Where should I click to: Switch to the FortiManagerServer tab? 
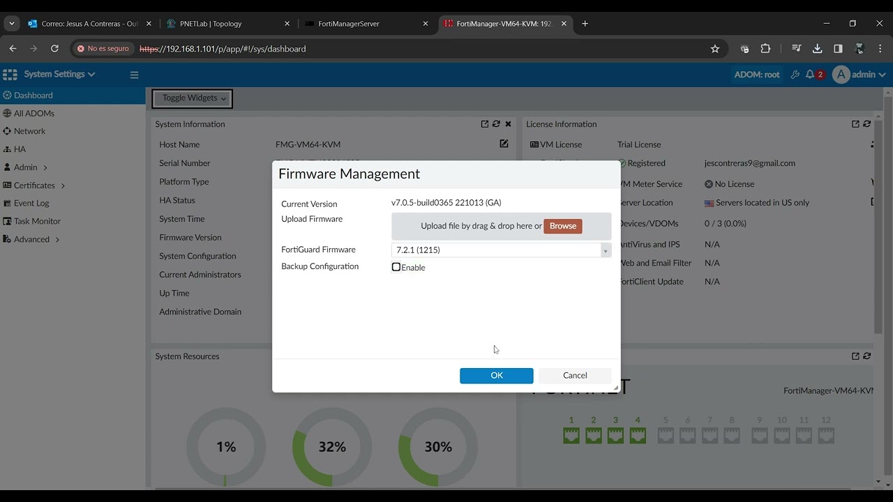[x=366, y=24]
